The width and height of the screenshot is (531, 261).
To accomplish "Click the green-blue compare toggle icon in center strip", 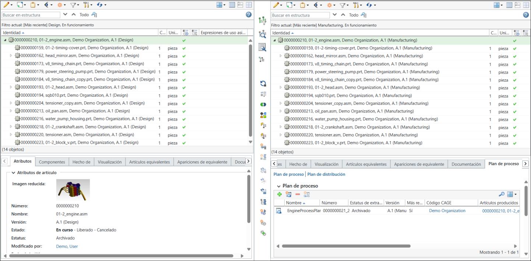I will pyautogui.click(x=263, y=105).
